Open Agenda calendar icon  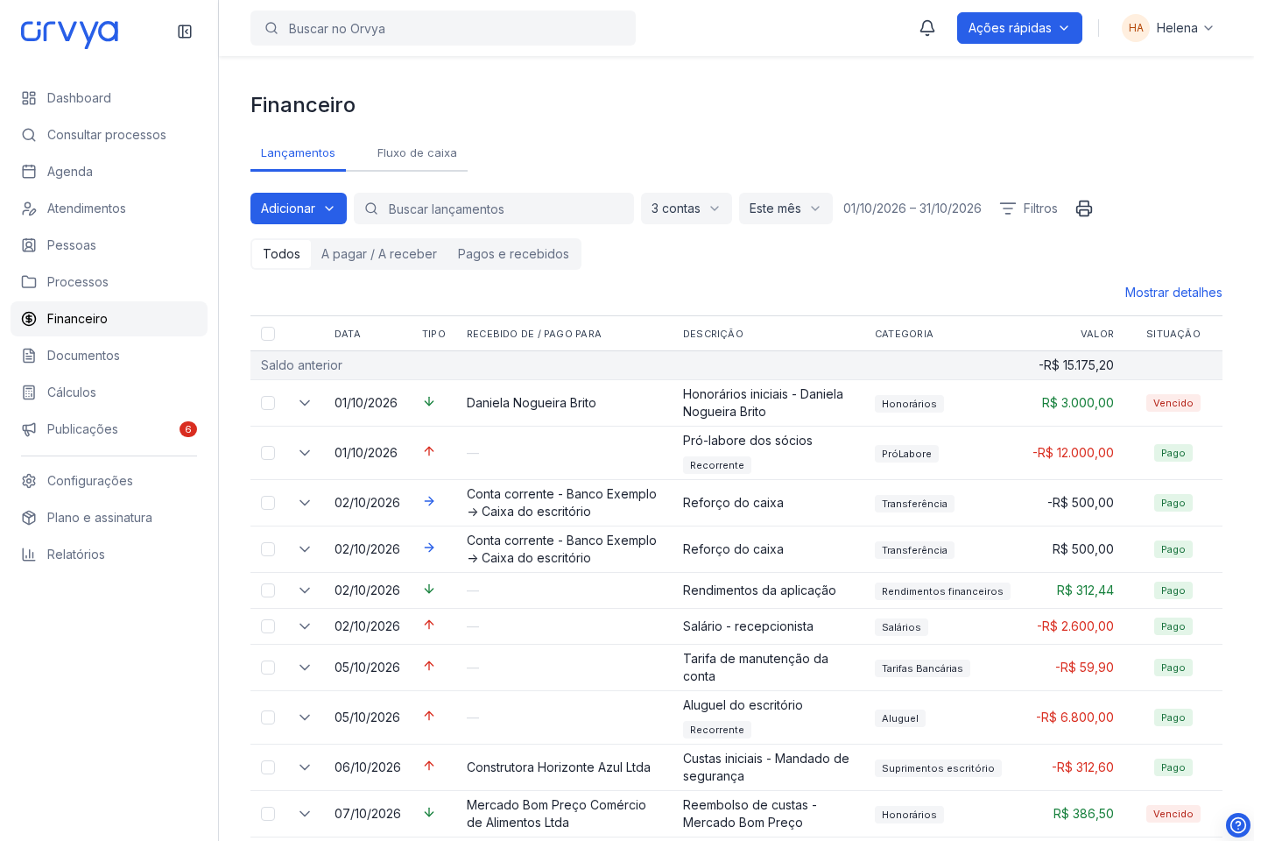pyautogui.click(x=29, y=172)
